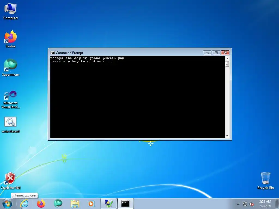Open the Windows Start menu orb
This screenshot has width=279, height=209.
7,204
